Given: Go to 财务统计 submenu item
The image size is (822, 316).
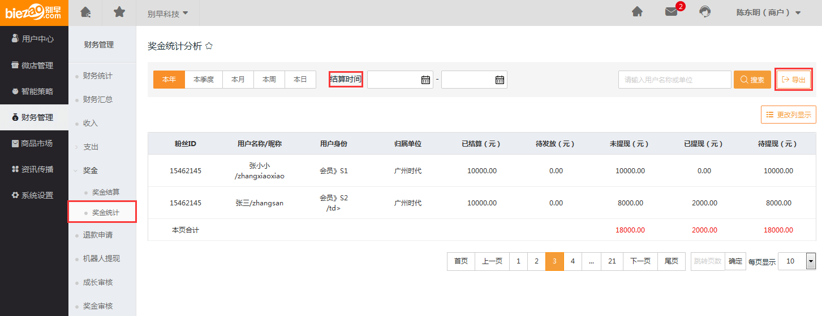Looking at the screenshot, I should coord(98,76).
